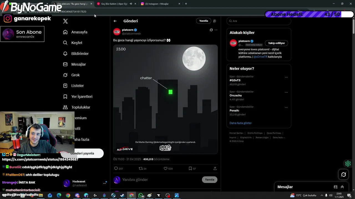The width and height of the screenshot is (355, 199).
Task: Click Gizlilik Politikası footer link
Action: click(x=255, y=133)
